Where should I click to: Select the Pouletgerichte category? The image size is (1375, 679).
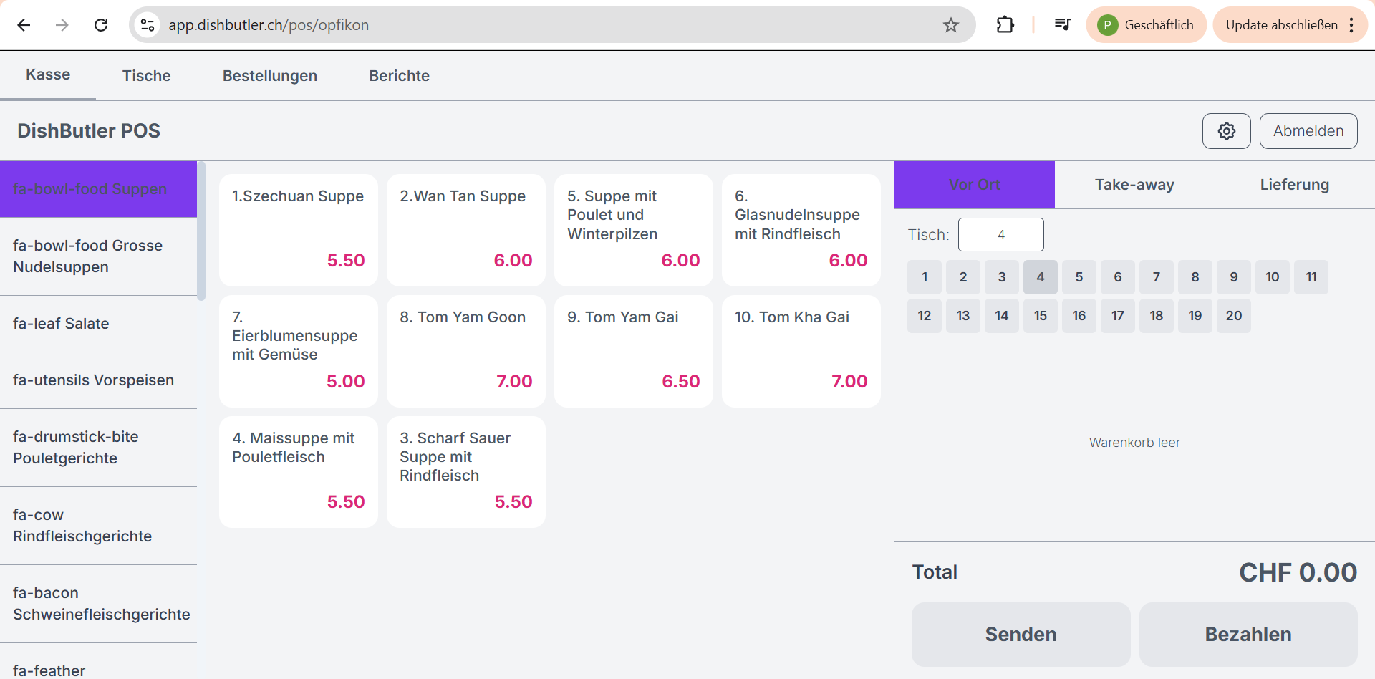tap(98, 448)
